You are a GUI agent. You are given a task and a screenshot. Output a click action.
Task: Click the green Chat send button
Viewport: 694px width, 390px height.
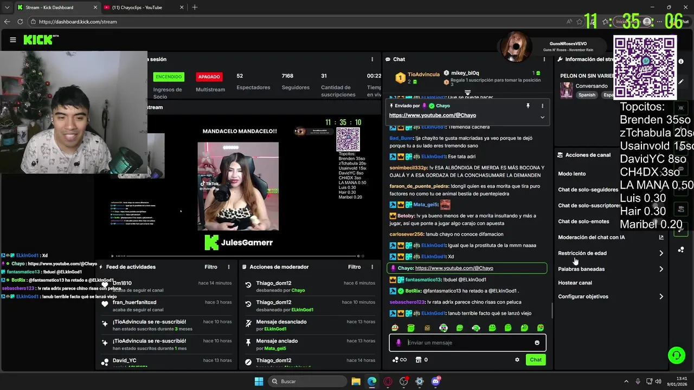point(536,360)
